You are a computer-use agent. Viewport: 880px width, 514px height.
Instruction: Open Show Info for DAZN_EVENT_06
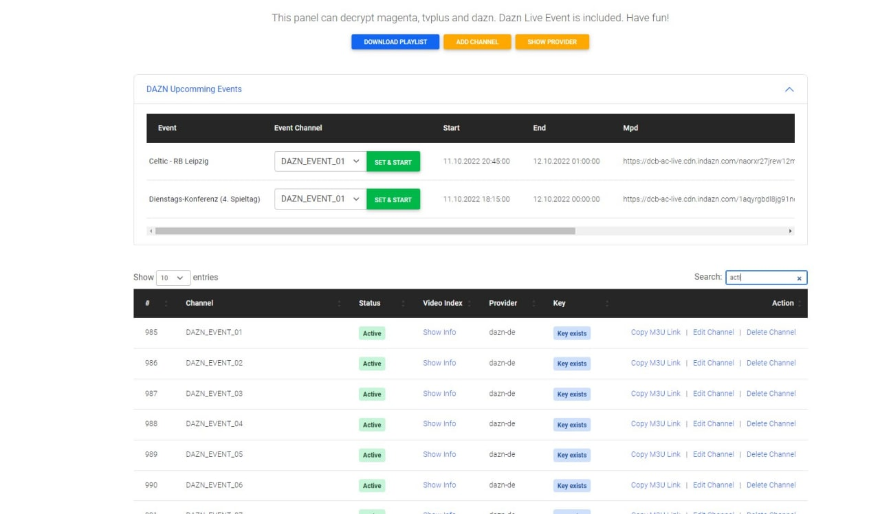coord(439,484)
